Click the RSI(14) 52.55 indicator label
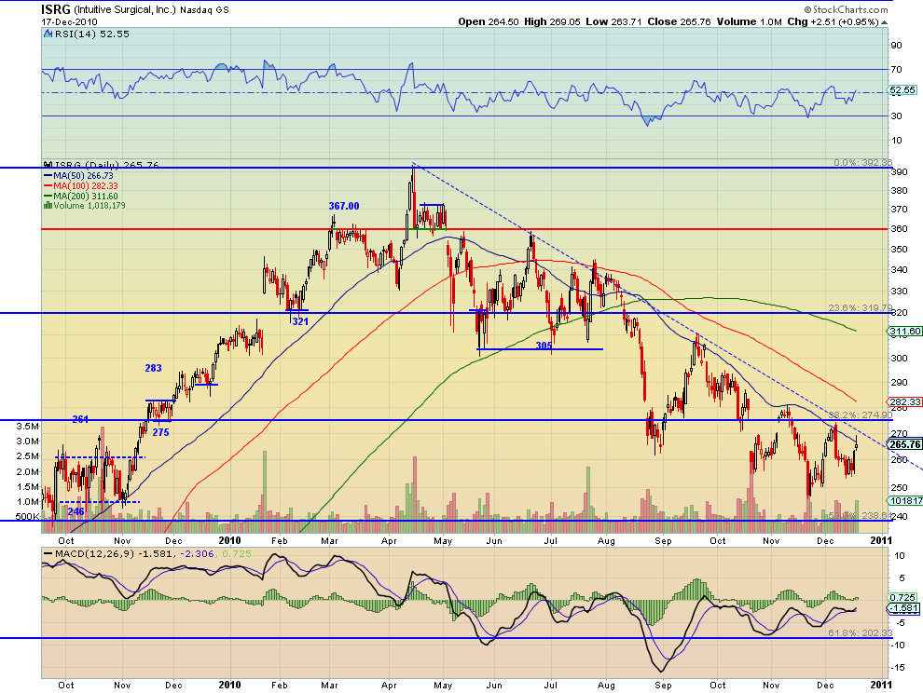923x693 pixels. 91,34
